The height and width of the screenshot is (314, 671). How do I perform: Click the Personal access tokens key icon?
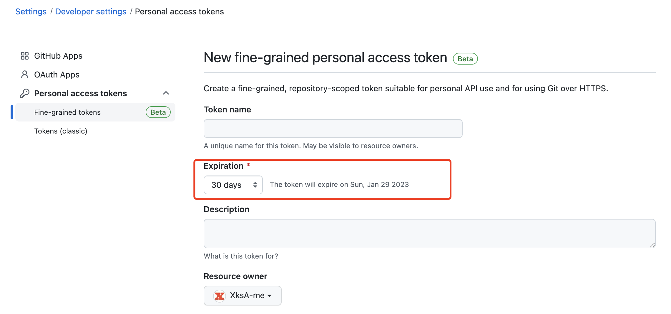[25, 93]
